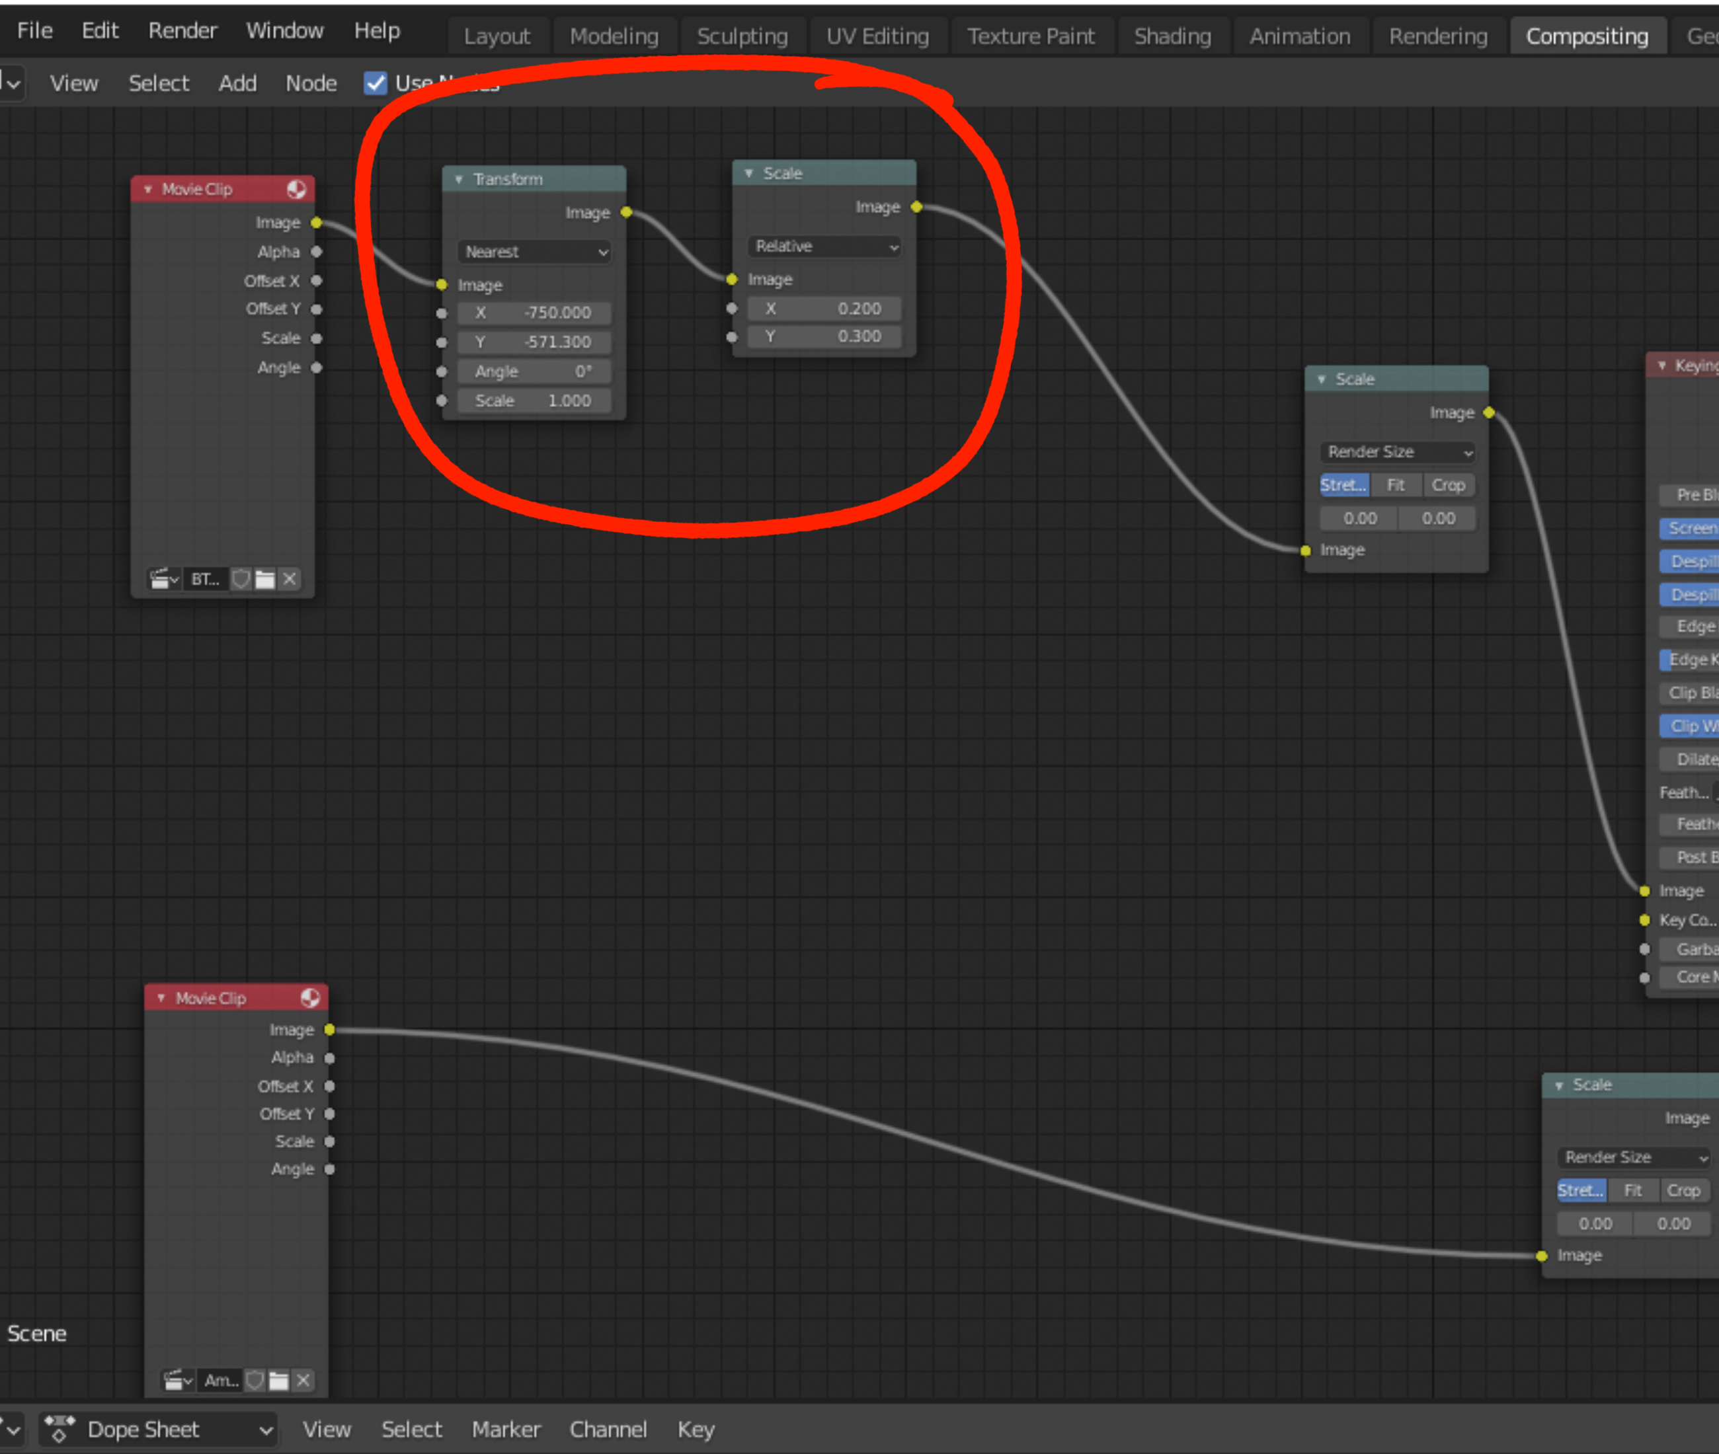Select Fit option in upper Scale node
This screenshot has width=1719, height=1454.
click(1395, 486)
